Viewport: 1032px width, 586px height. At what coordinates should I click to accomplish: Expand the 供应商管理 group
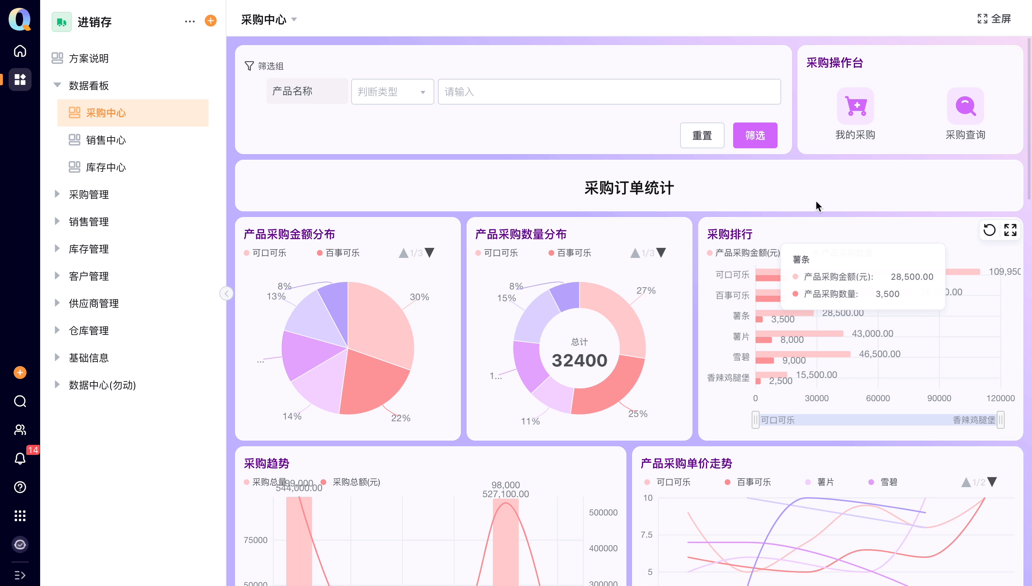pos(57,303)
